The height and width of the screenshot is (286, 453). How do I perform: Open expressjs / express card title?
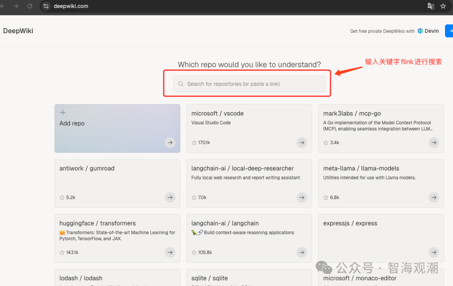(x=350, y=223)
